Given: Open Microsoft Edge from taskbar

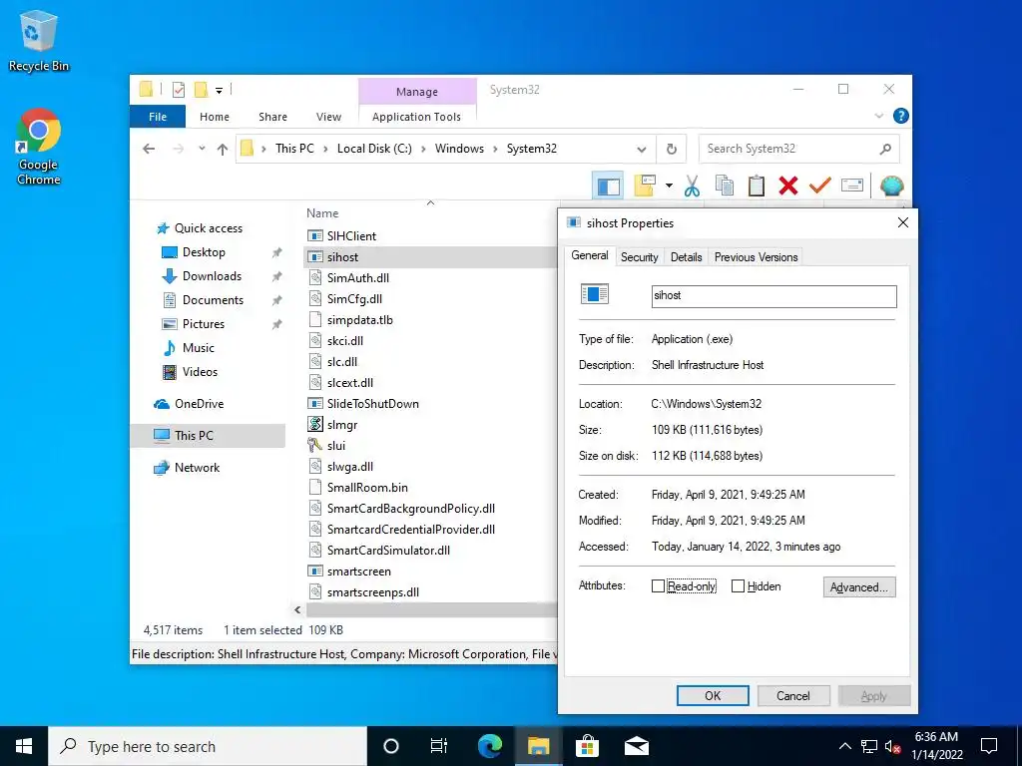Looking at the screenshot, I should pos(489,746).
